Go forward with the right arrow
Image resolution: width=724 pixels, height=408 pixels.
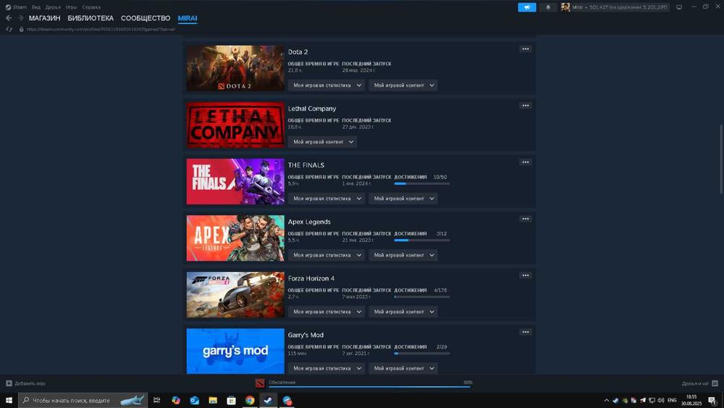[x=20, y=18]
